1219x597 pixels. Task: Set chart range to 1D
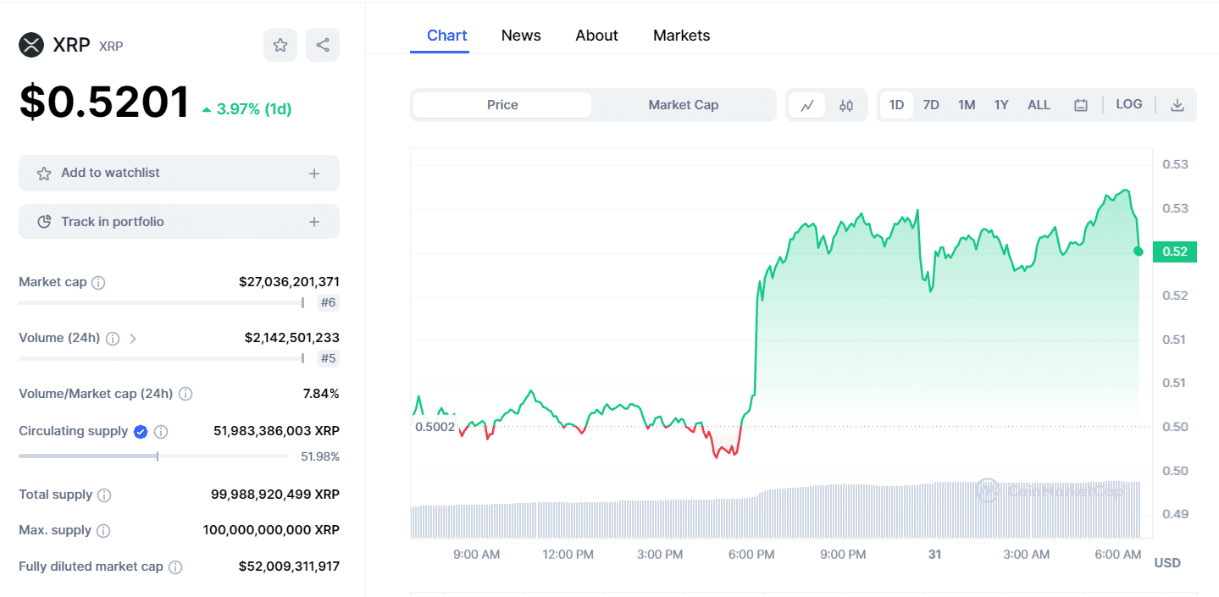coord(896,105)
